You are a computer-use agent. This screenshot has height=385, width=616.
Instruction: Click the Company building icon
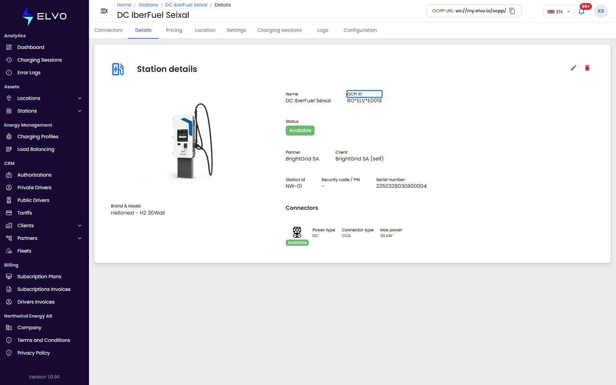pos(9,328)
